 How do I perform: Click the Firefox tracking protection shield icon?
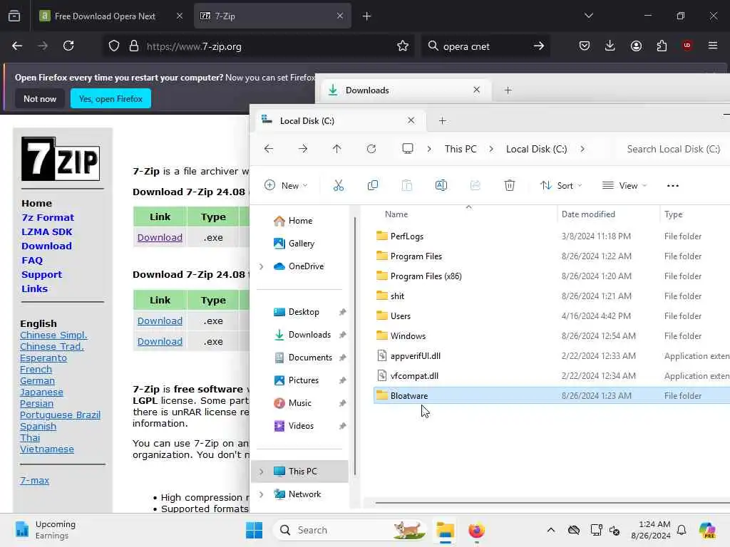tap(114, 46)
